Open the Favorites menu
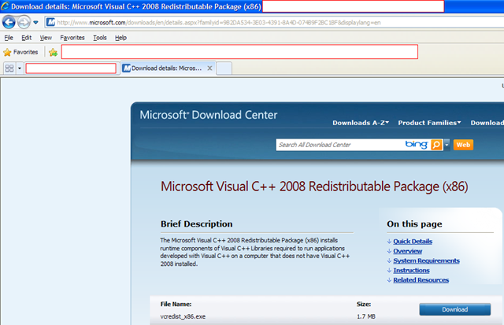This screenshot has height=325, width=504. (x=72, y=38)
